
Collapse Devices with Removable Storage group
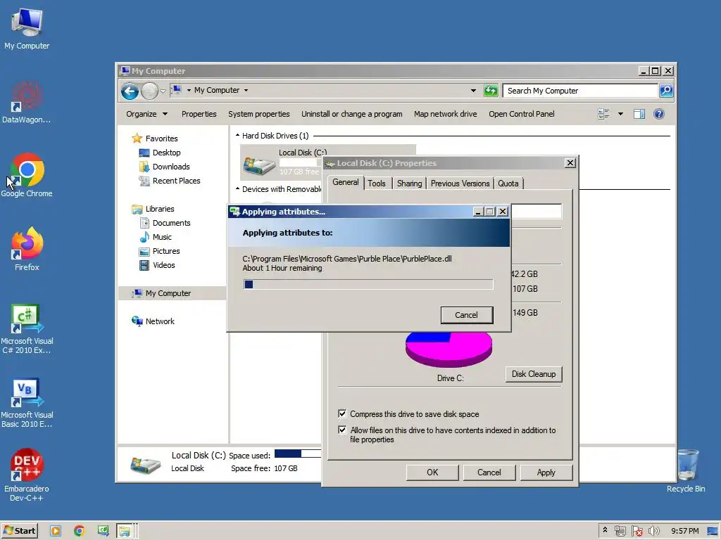[237, 188]
